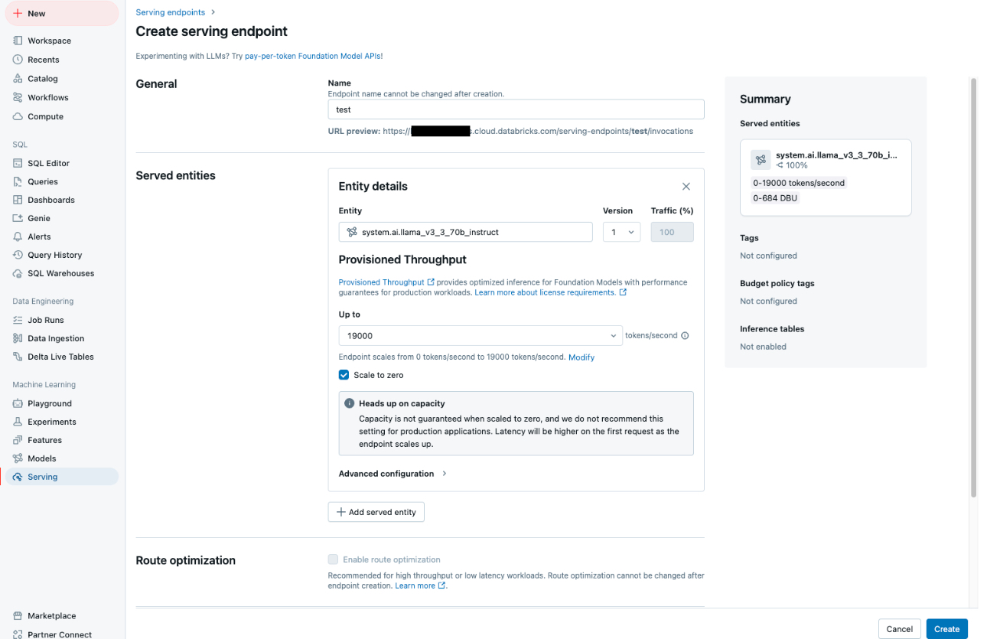Click the Genie icon
987x639 pixels.
point(18,218)
